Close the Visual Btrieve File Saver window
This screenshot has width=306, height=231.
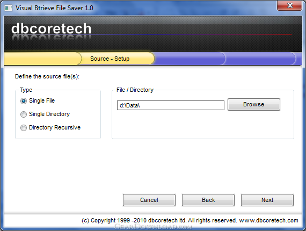(x=290, y=5)
